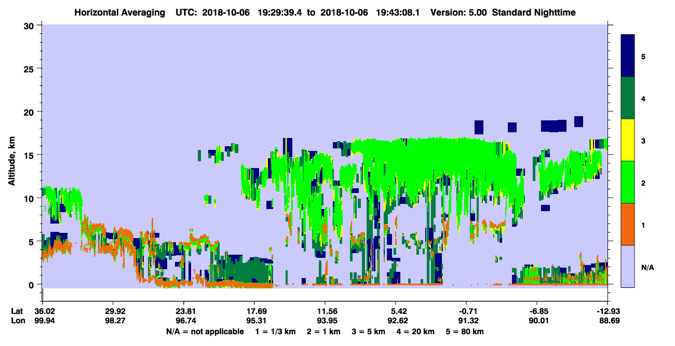Screen dimensions: 675x346
Task: Click the lavender N/A colorbar segment
Action: pos(628,266)
